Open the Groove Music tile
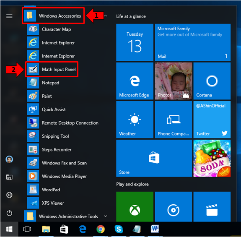 pos(174,206)
